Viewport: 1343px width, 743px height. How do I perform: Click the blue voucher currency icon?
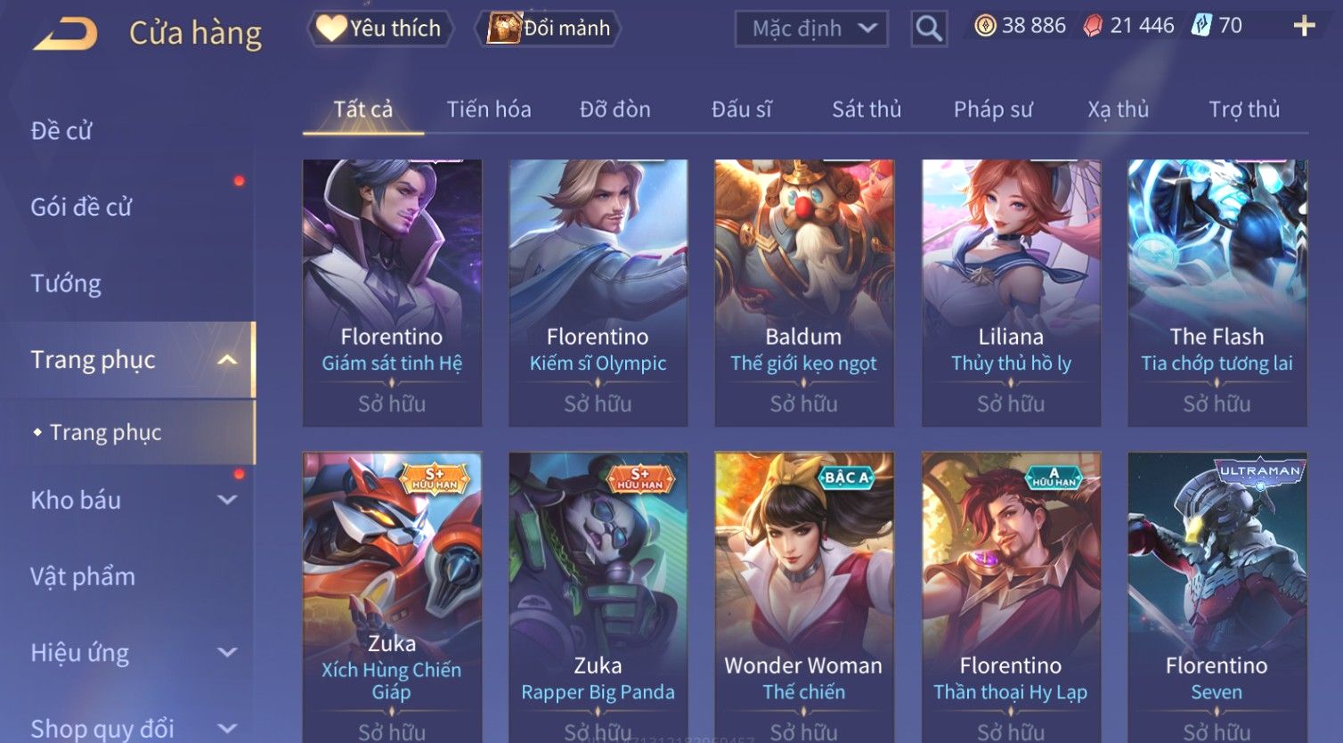pos(1201,26)
